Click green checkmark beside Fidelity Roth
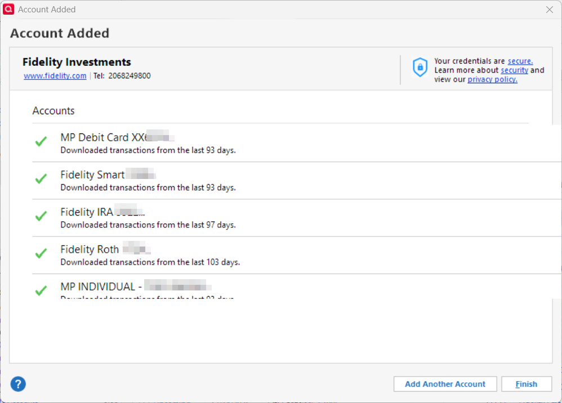Screen dimensions: 562x403 (x=41, y=253)
